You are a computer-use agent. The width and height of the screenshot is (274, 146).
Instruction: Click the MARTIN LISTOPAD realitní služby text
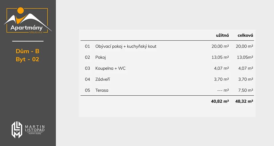(x=35, y=130)
